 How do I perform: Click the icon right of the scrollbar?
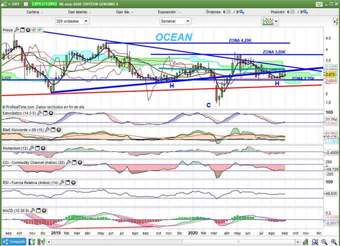305,241
